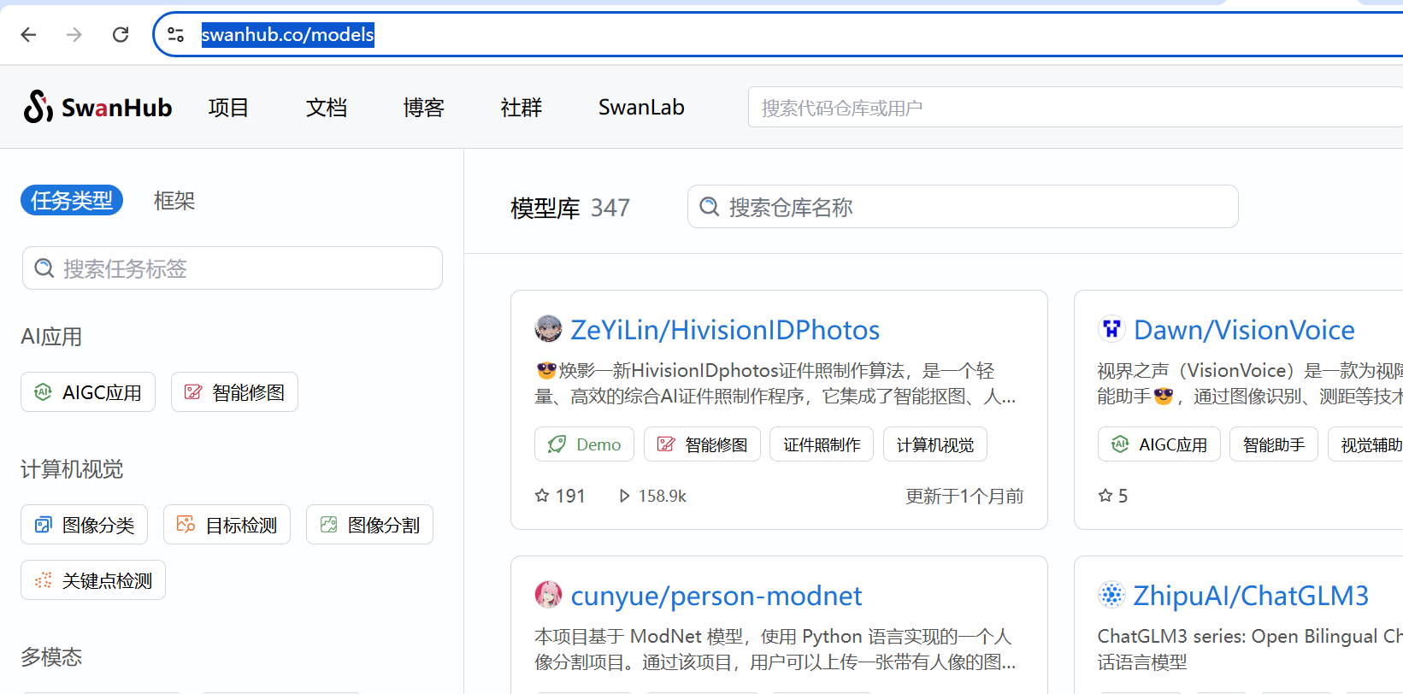Focus the 搜索代码仓库或用户 search box
Image resolution: width=1403 pixels, height=694 pixels.
(x=1076, y=107)
